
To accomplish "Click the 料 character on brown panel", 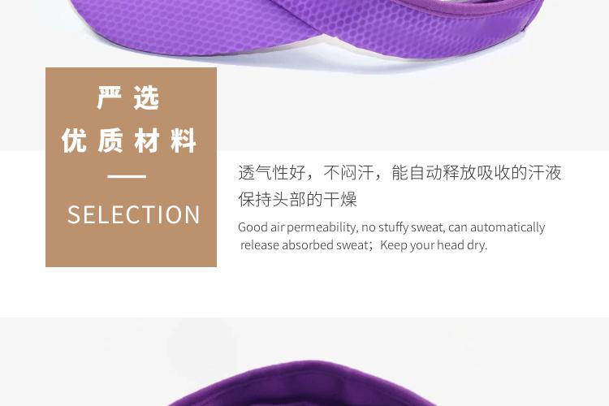I will (x=184, y=140).
